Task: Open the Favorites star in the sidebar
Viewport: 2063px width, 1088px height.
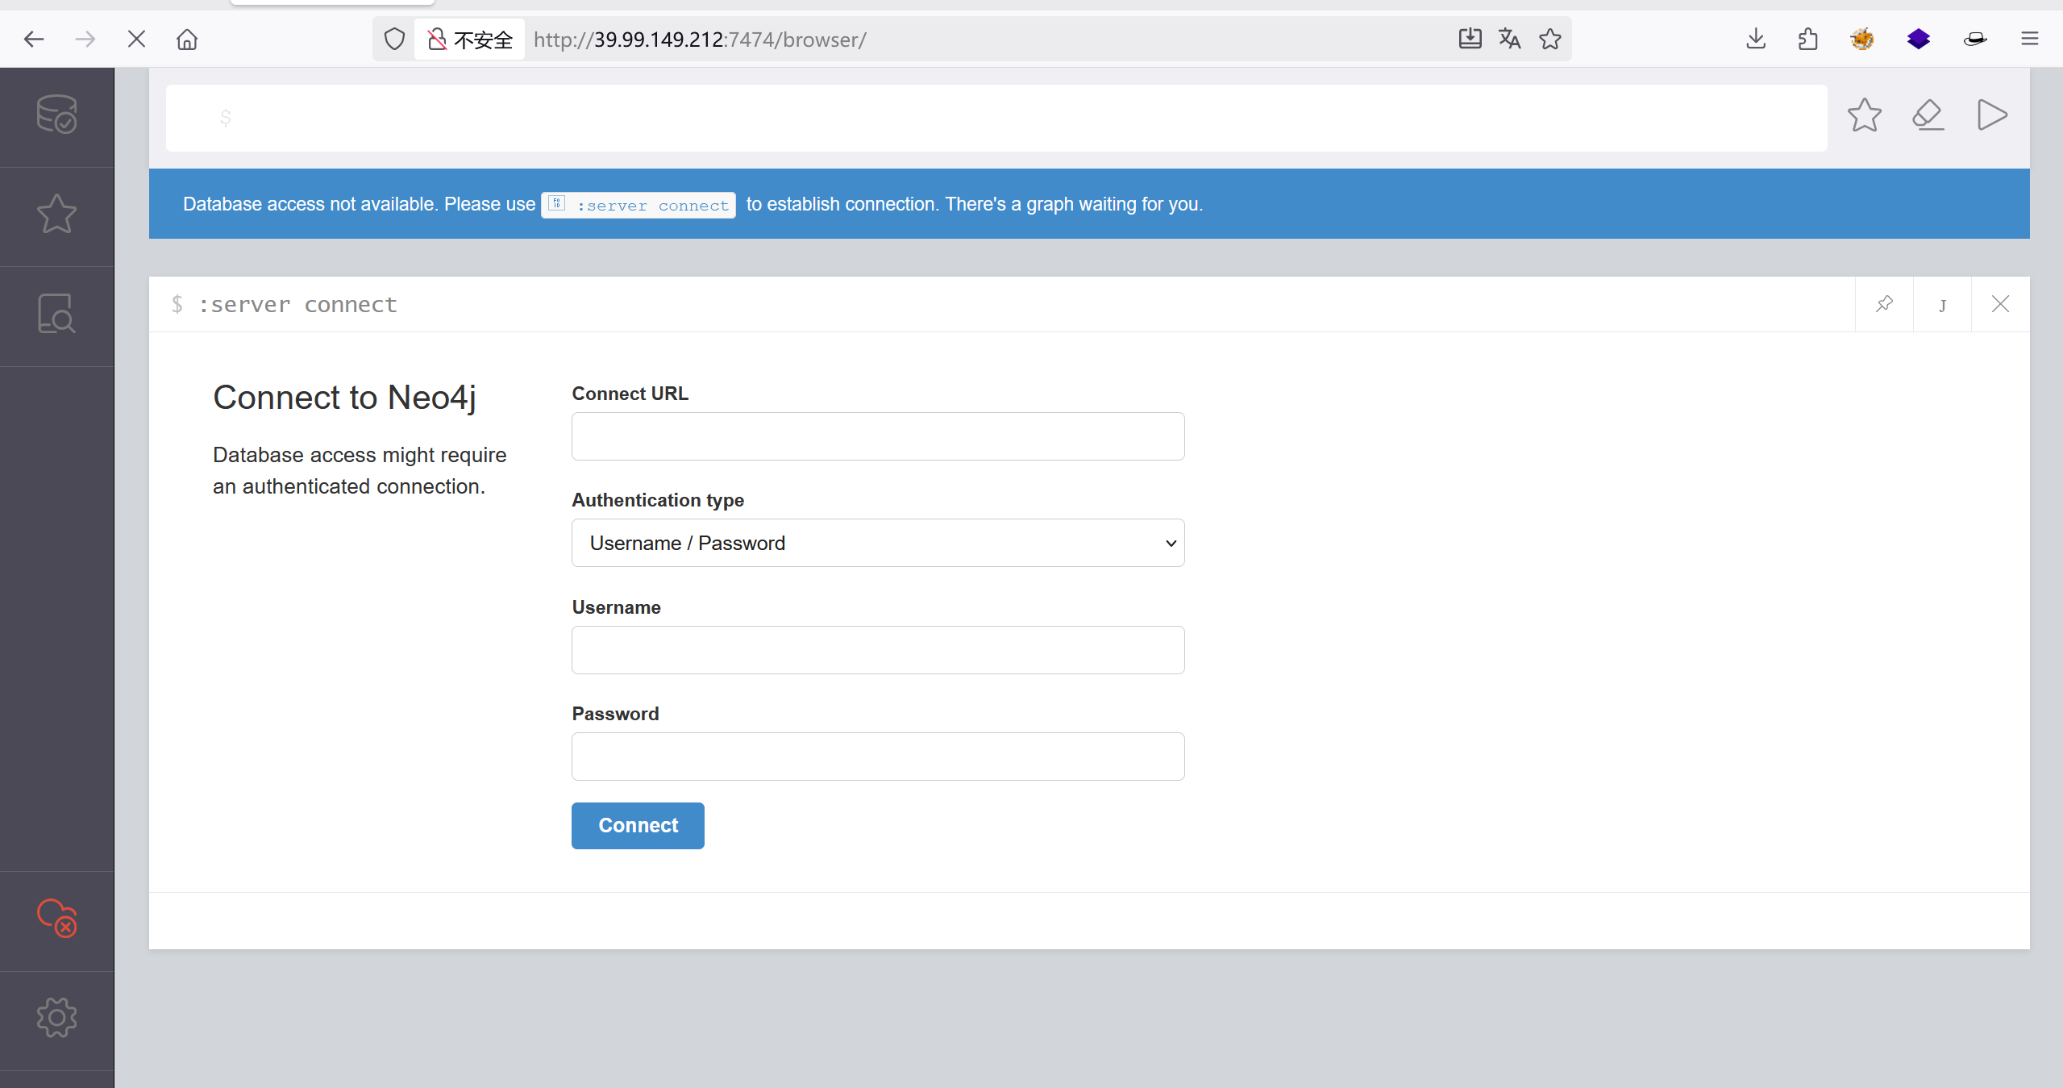Action: tap(56, 215)
